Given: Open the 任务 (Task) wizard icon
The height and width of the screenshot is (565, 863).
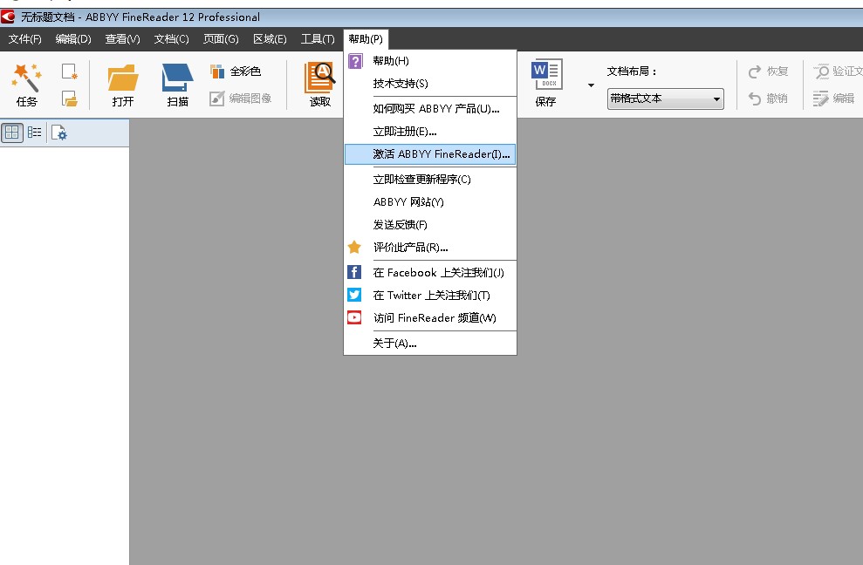Looking at the screenshot, I should click(26, 78).
